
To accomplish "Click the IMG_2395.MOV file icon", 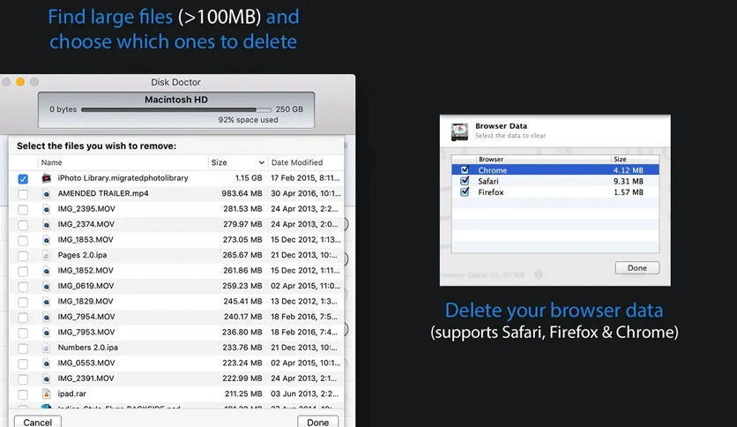I will tap(46, 209).
